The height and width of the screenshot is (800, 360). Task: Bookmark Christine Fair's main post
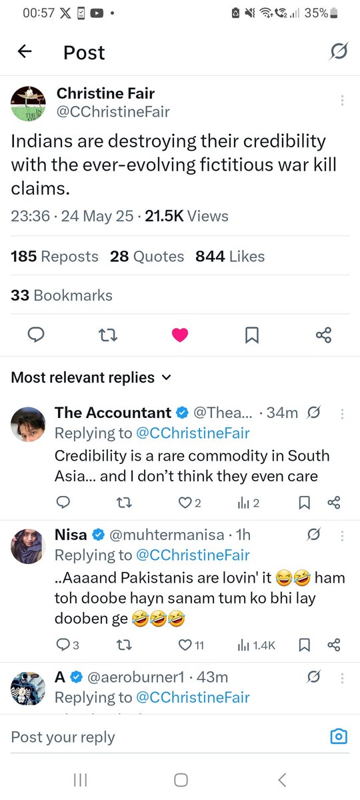(x=252, y=335)
